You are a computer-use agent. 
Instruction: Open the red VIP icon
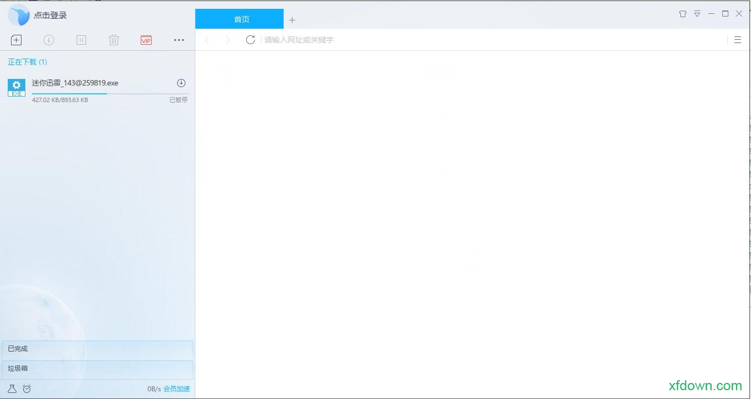[x=146, y=40]
